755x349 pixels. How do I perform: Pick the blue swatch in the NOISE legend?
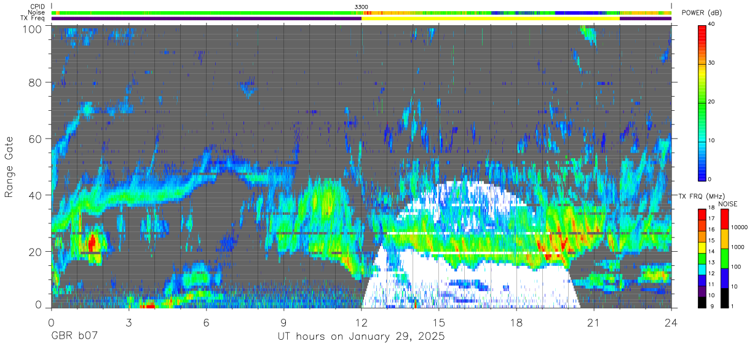[725, 277]
